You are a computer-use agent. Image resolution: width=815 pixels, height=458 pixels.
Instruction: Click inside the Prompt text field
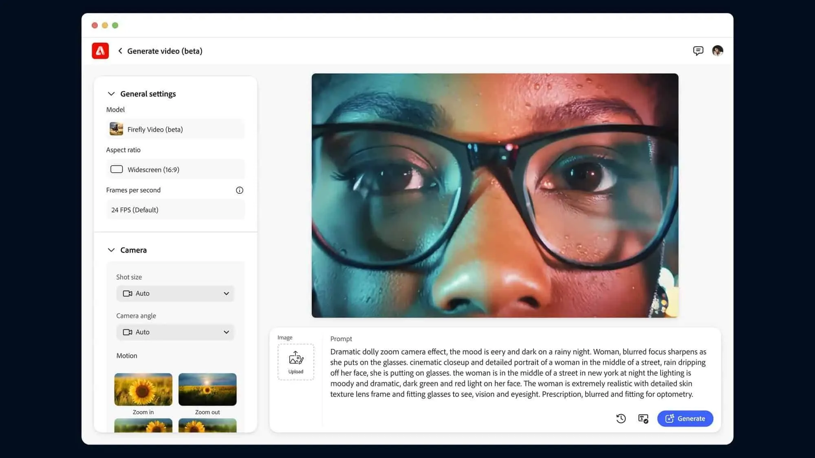coord(518,373)
